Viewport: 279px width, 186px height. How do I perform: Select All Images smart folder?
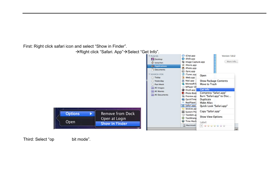[x=159, y=88]
